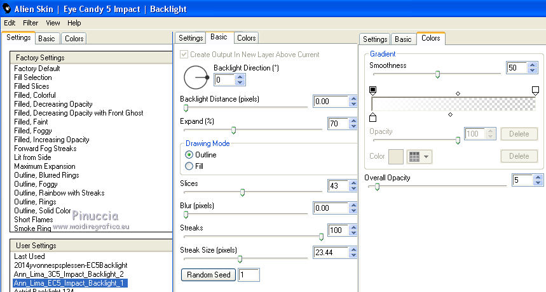Select the left black gradient opacity stop
The image size is (546, 292).
[x=372, y=91]
